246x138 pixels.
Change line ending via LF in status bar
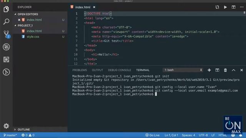coord(213,135)
